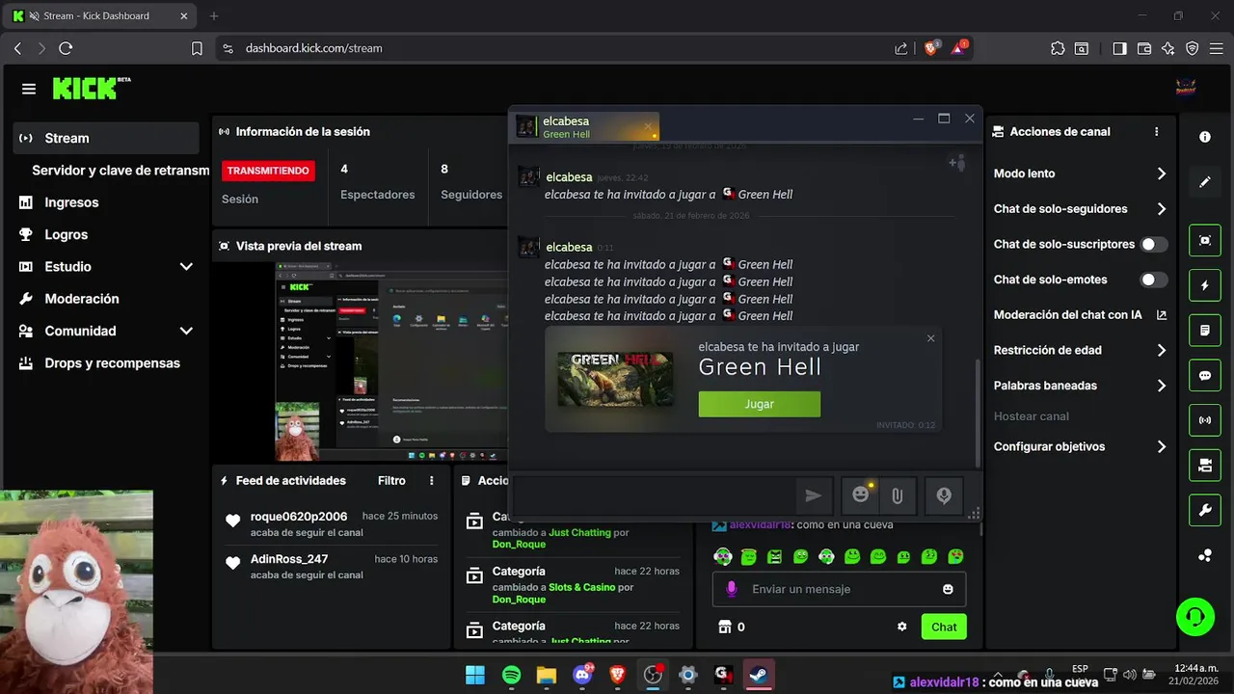Viewport: 1234px width, 694px height.
Task: Expand Modo lento options
Action: click(1161, 173)
